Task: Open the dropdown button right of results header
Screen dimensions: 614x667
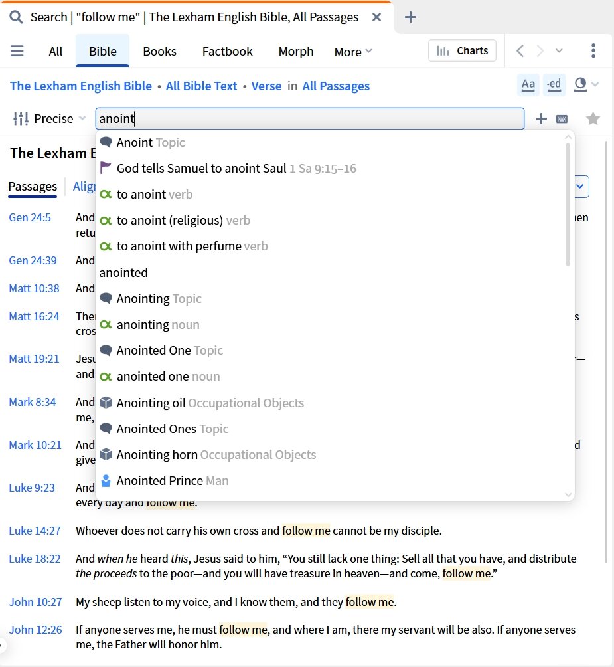Action: [x=580, y=186]
